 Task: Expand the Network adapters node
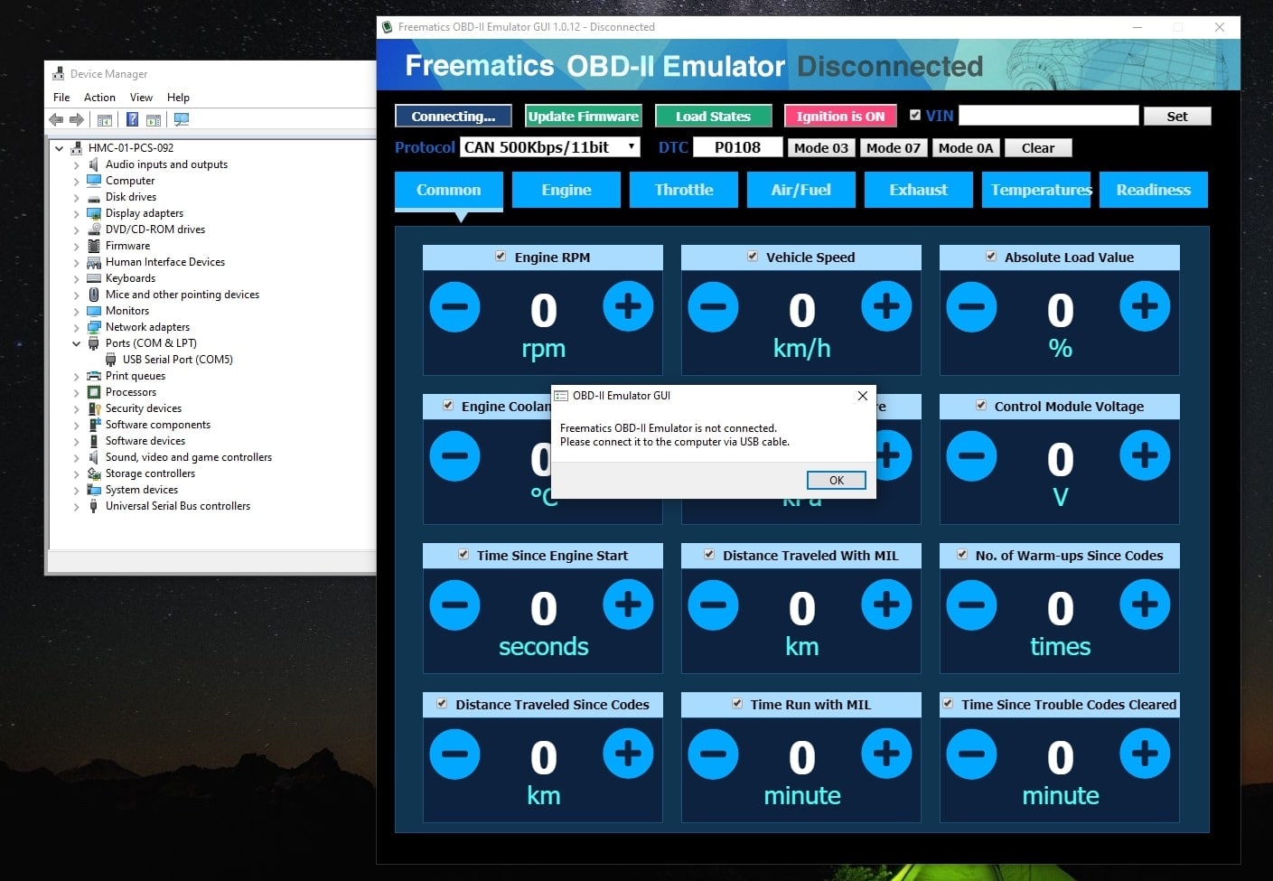pos(77,328)
